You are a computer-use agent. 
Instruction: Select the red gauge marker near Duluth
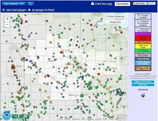coord(91,25)
